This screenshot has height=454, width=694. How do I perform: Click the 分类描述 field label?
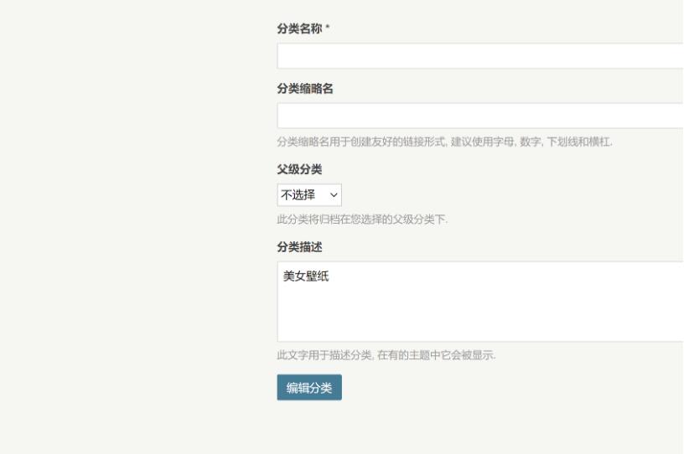click(x=299, y=248)
